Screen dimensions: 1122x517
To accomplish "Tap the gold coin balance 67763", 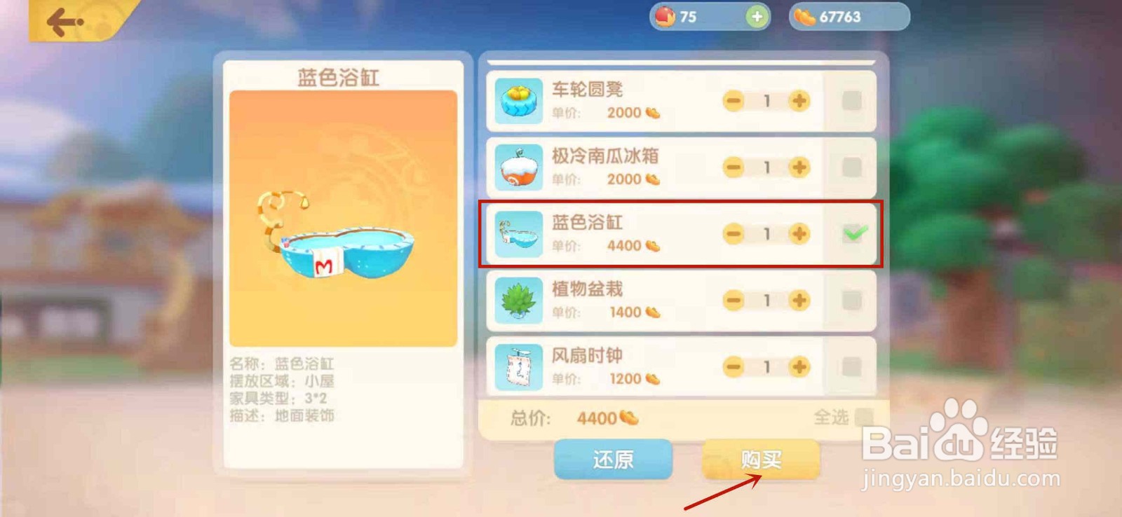I will coord(849,17).
